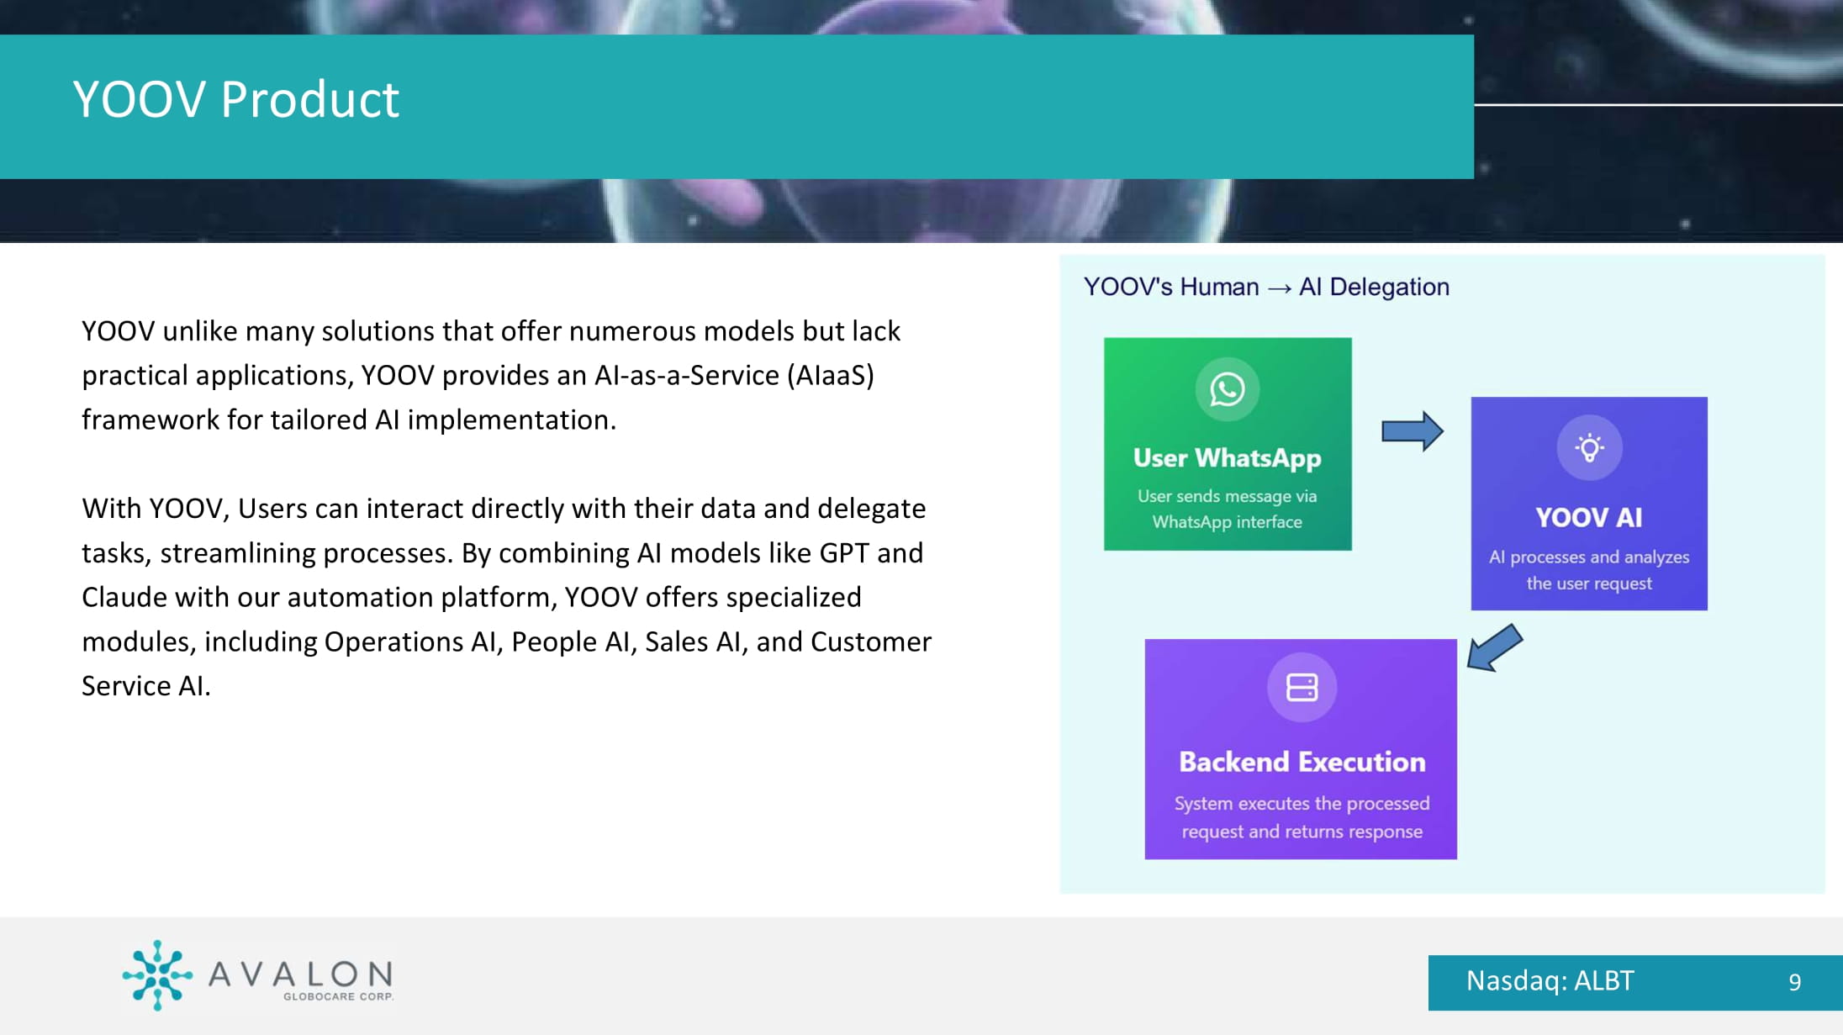Click the YOOV Product slide title

tap(235, 99)
